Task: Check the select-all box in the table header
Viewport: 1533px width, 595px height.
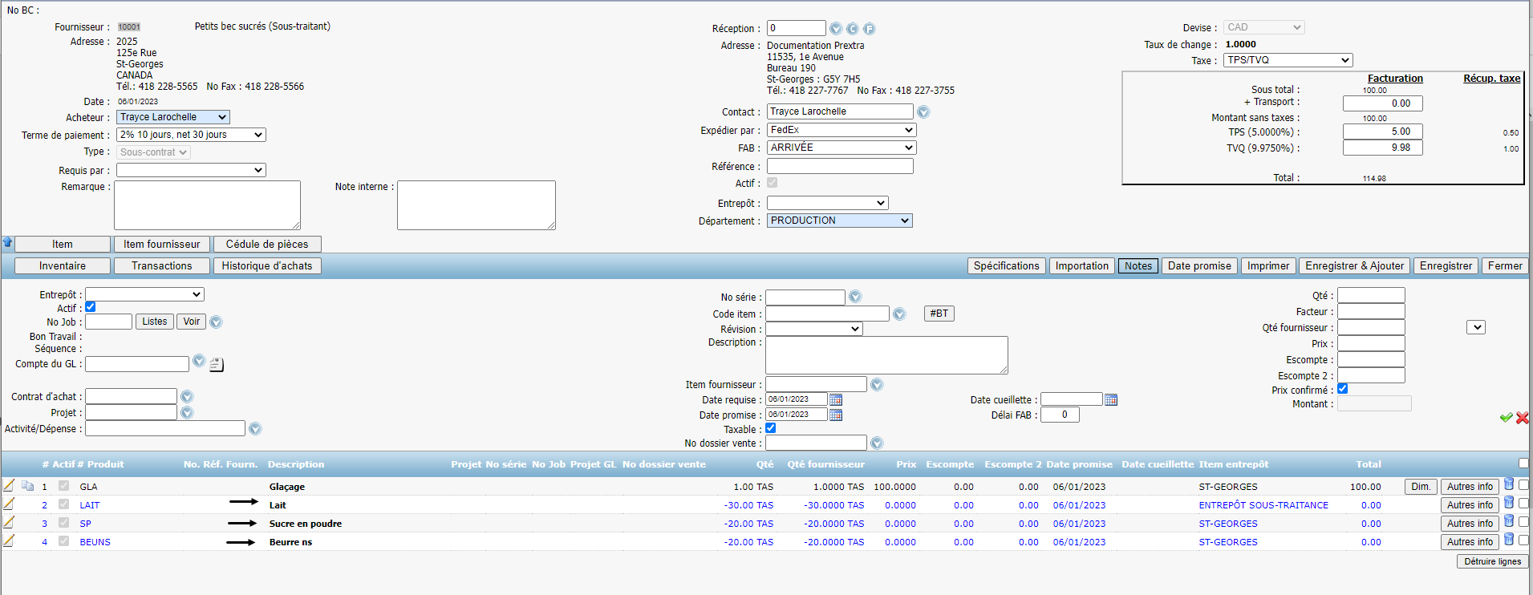Action: (1523, 463)
